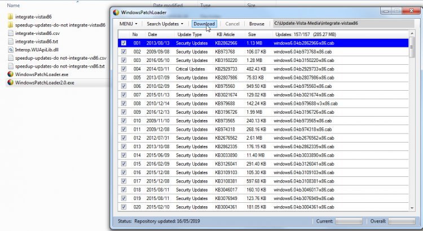Click the Cancel toolbar button
The image size is (423, 231).
[232, 24]
